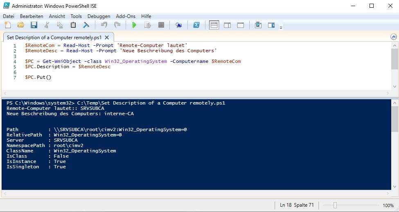Image resolution: width=399 pixels, height=212 pixels.
Task: Select the Set Description of a Computer remotely.ps1 tab
Action: pyautogui.click(x=54, y=37)
